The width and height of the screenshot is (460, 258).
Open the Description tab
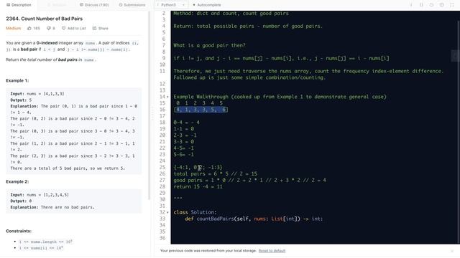19,5
